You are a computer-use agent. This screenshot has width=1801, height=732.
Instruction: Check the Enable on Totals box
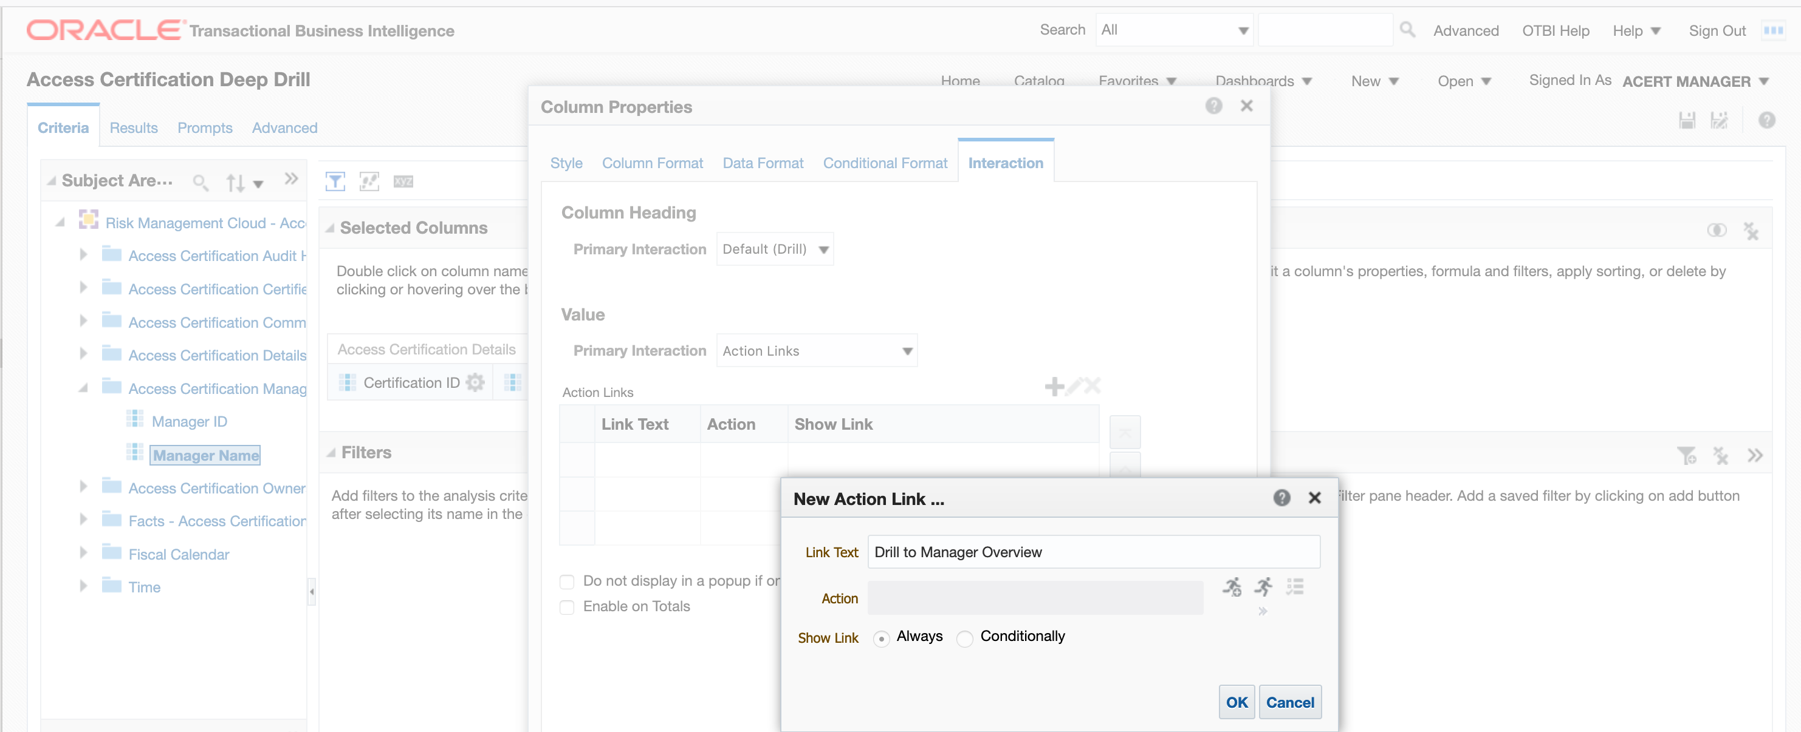coord(567,607)
